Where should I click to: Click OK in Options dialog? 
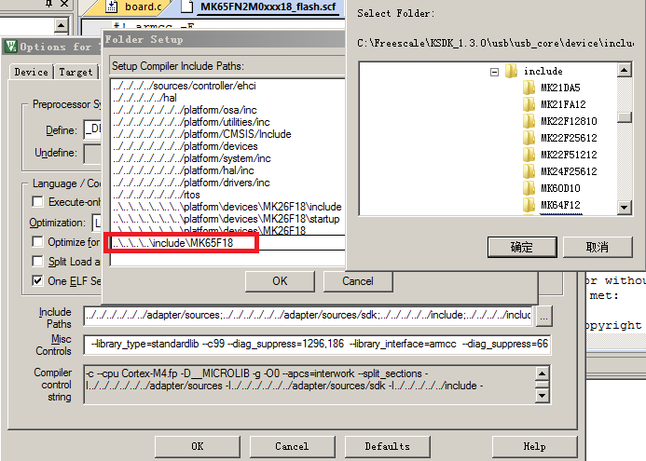click(x=198, y=447)
